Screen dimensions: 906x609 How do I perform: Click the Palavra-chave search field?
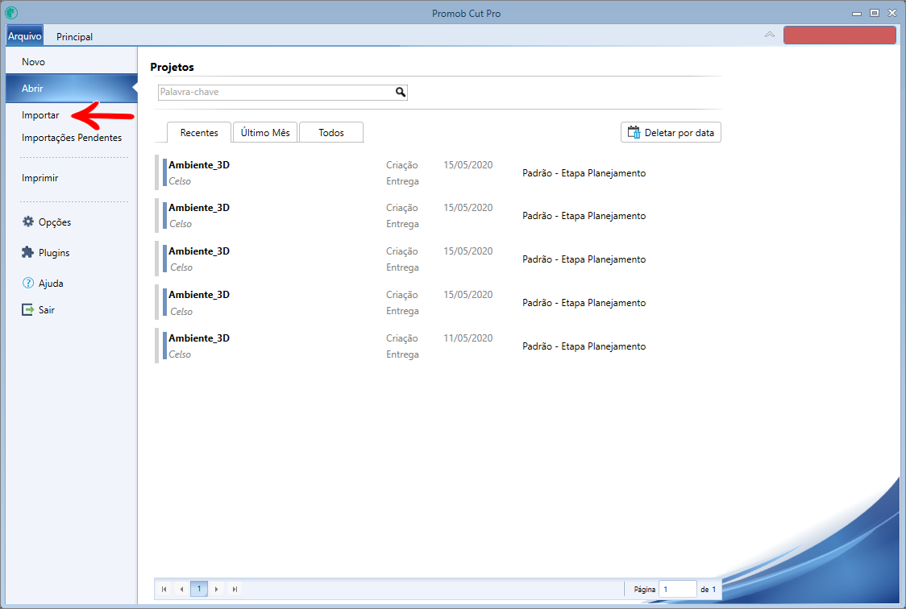274,93
